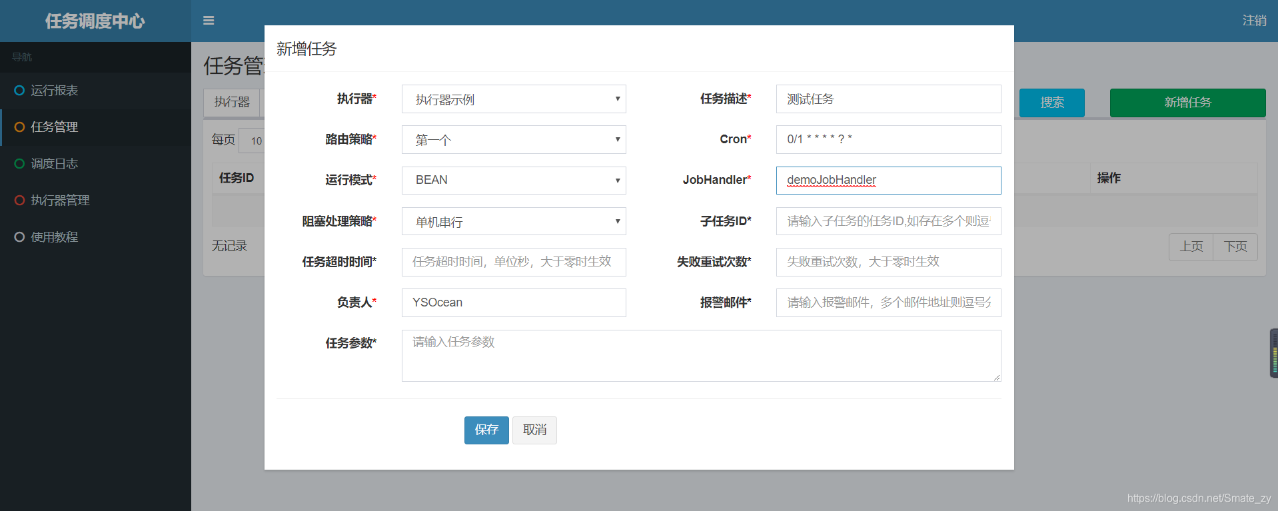The image size is (1278, 511).
Task: Toggle the hamburger sidebar menu icon
Action: 209,21
